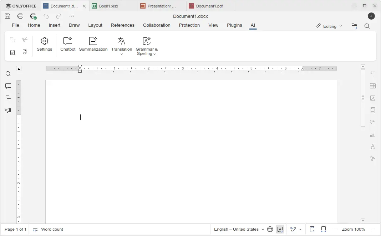Open the Headings navigation panel

pyautogui.click(x=8, y=98)
